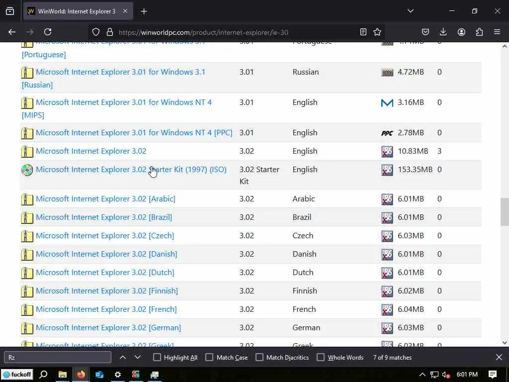Click the "Finnish" language cell
The image size is (509, 382).
[305, 290]
